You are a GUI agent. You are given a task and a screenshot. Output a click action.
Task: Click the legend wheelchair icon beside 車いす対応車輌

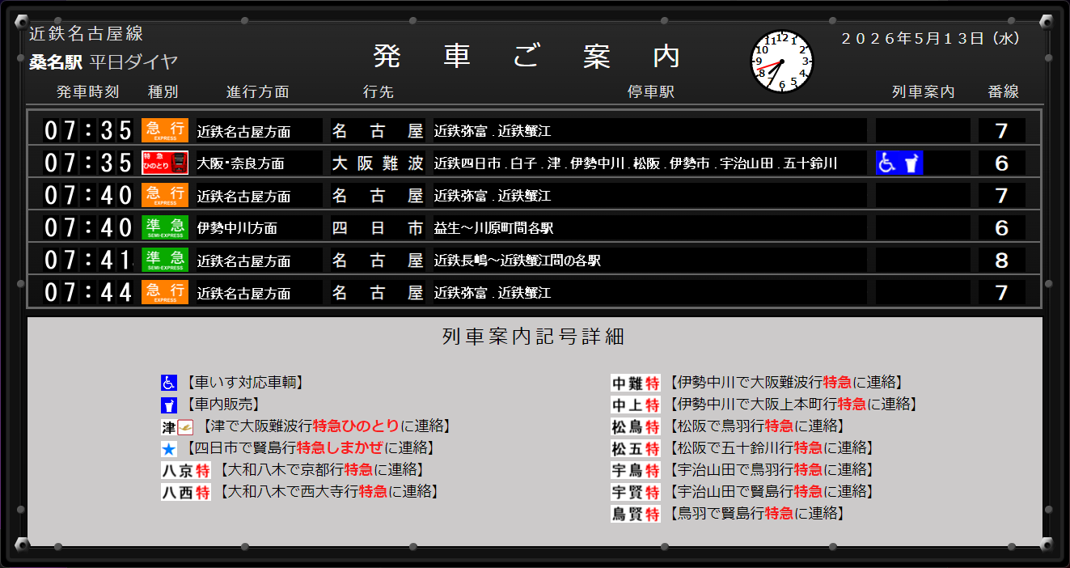pyautogui.click(x=168, y=383)
